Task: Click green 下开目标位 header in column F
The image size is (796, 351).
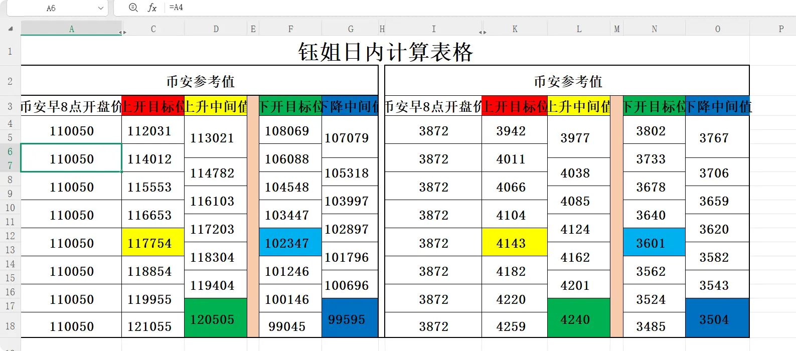Action: (290, 106)
